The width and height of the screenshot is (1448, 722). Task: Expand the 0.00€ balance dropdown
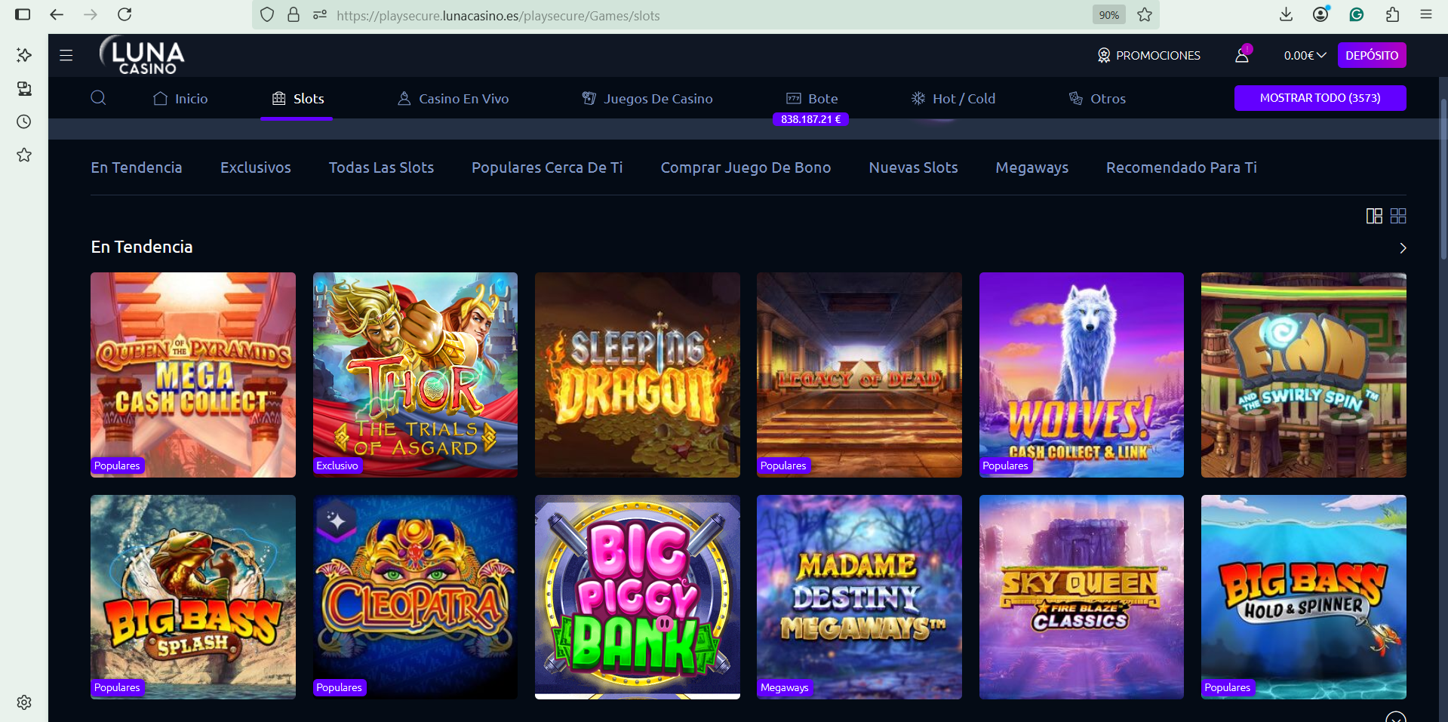click(1305, 55)
